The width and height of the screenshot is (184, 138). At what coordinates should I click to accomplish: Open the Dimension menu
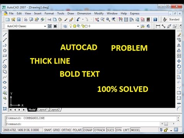84,13
